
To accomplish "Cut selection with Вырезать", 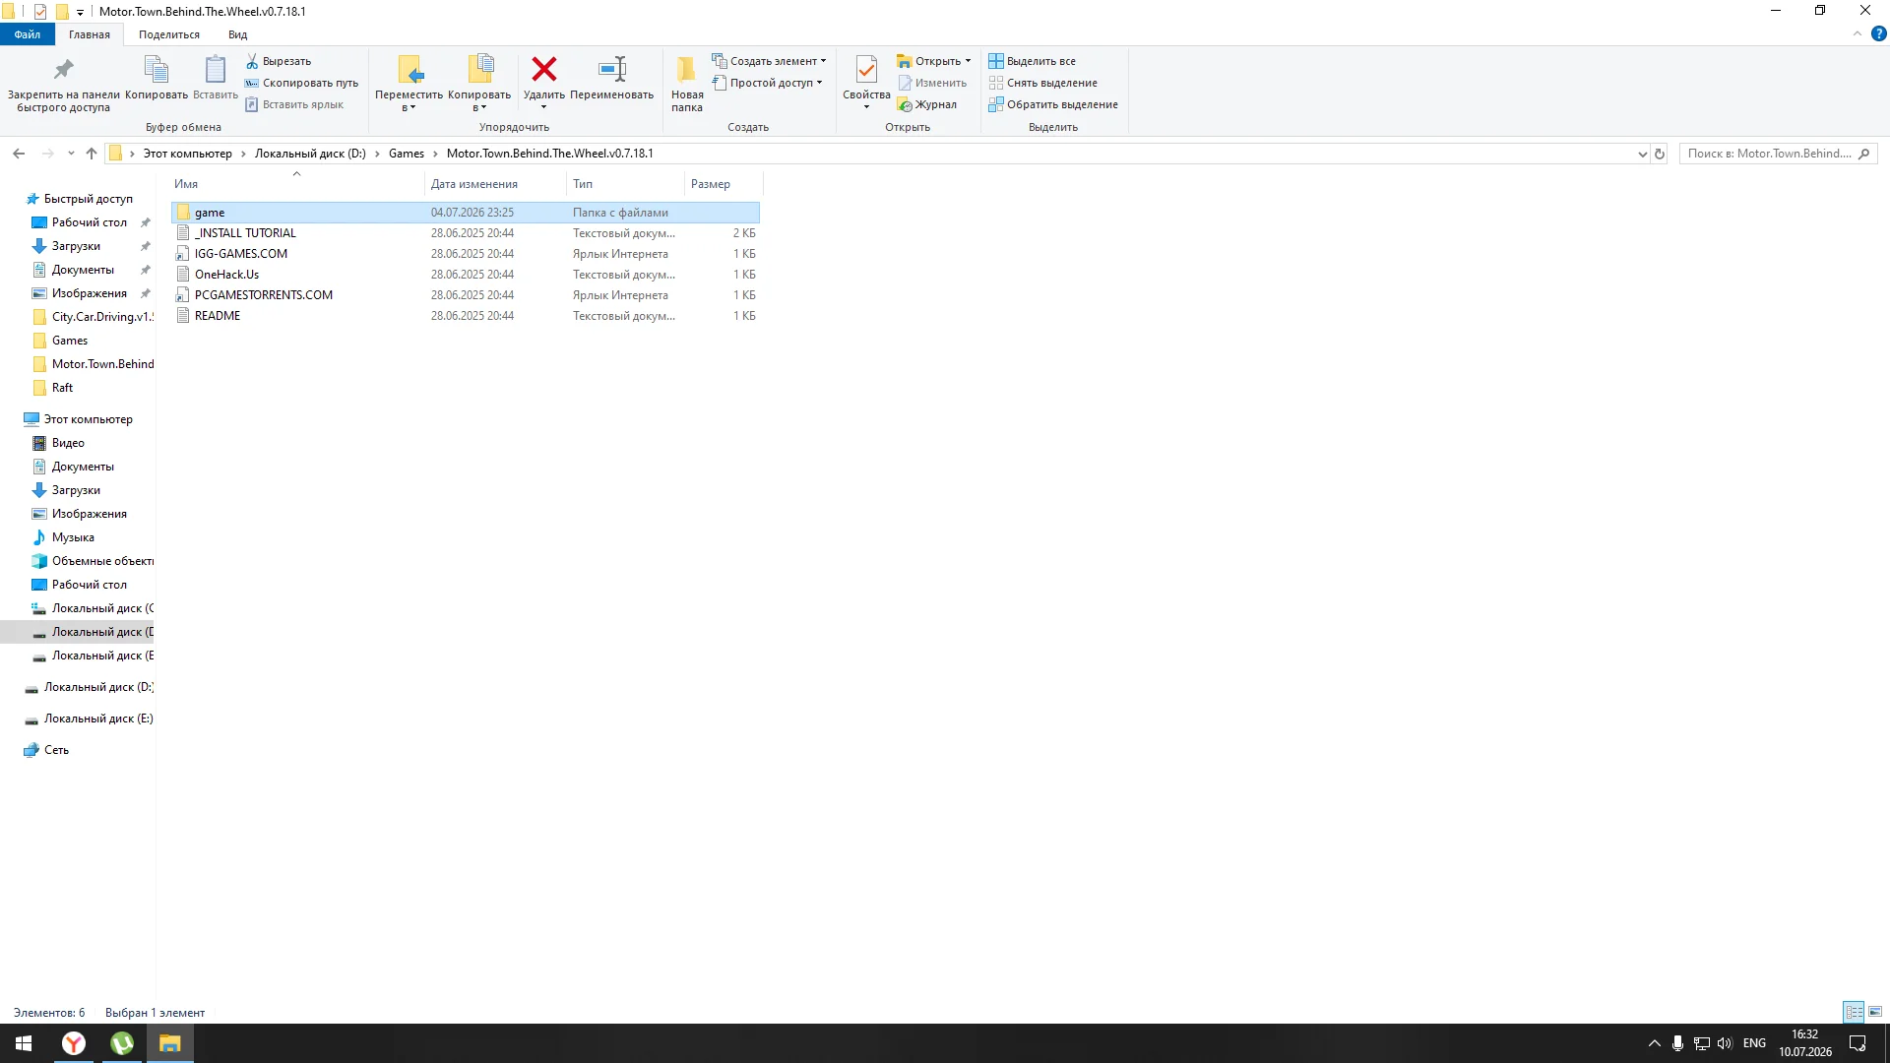I will 279,61.
